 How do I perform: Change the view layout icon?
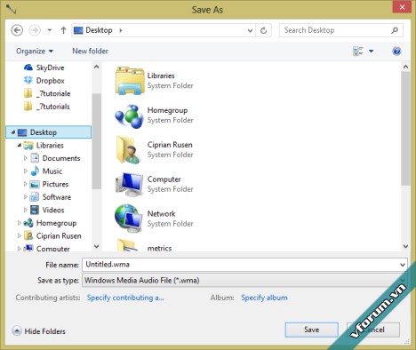coord(357,52)
